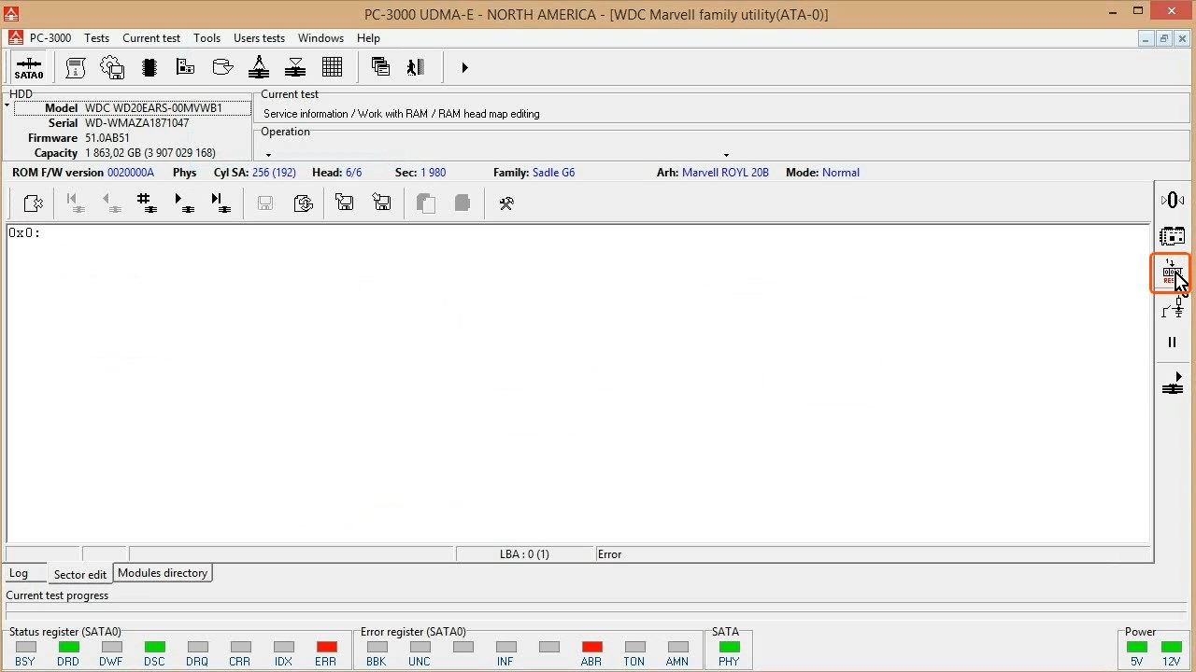Click the green PHY SATA indicator
Viewport: 1196px width, 672px height.
click(729, 647)
